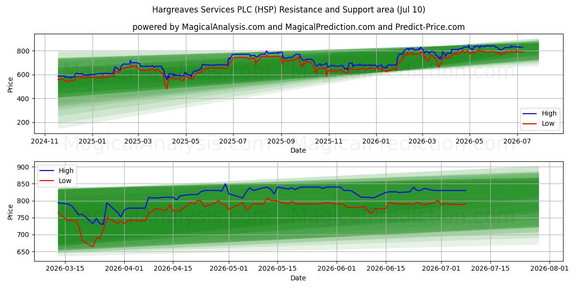The height and width of the screenshot is (289, 578).
Task: Click the 'Price' y-axis label of the top chart
Action: coord(11,84)
